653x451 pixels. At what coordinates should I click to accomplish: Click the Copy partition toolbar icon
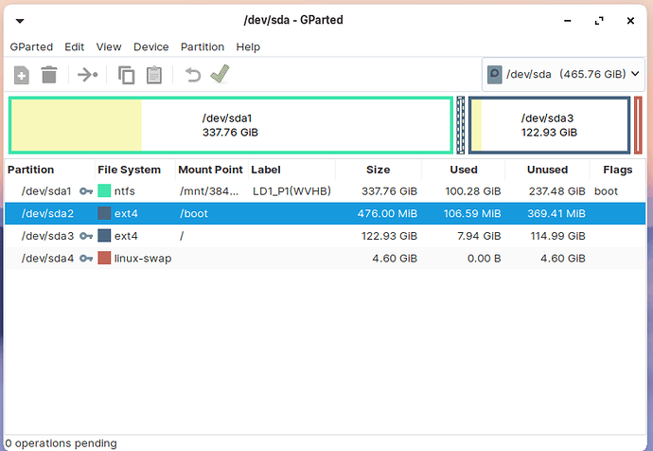point(126,75)
